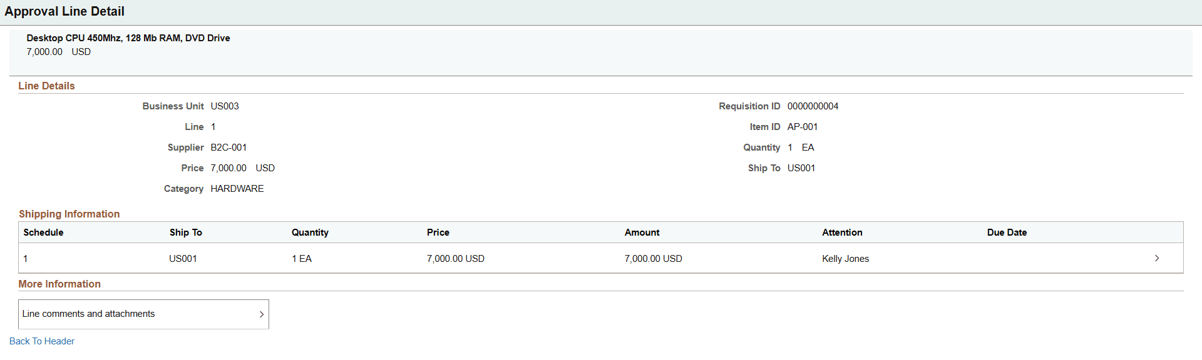Open Line comments and attachments

[143, 314]
